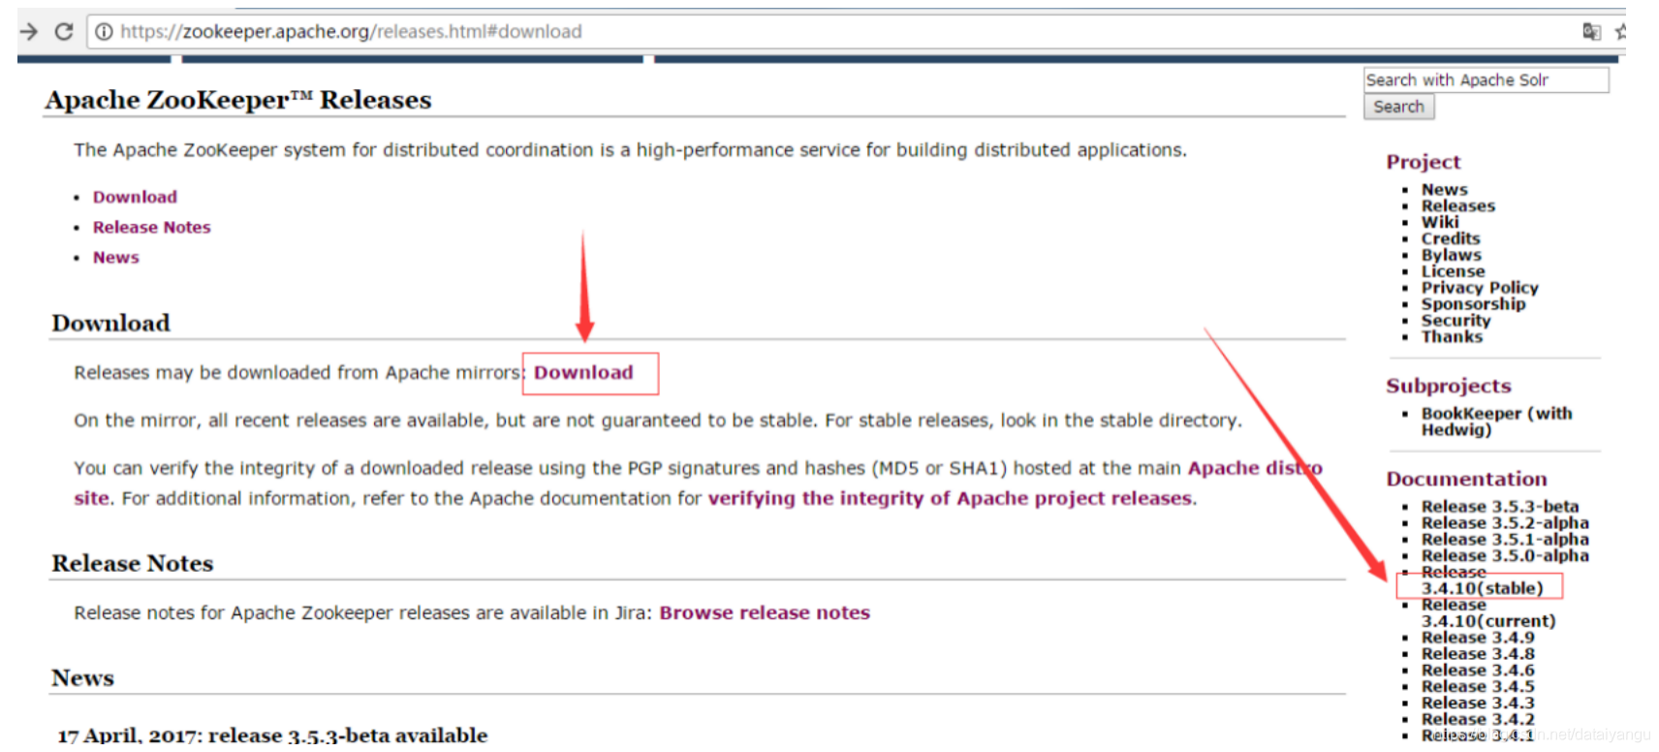
Task: Open the News bullet link
Action: click(x=115, y=258)
